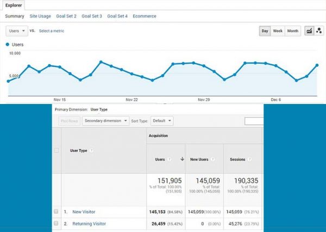Open the Sort Type Default dropdown

coord(162,120)
